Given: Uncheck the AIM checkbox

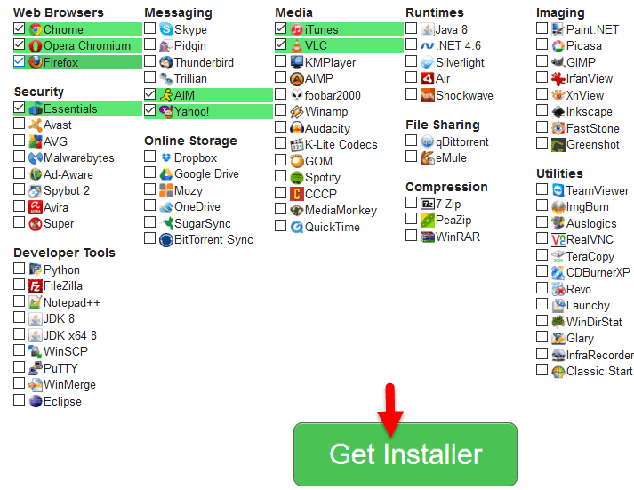Looking at the screenshot, I should click(150, 94).
